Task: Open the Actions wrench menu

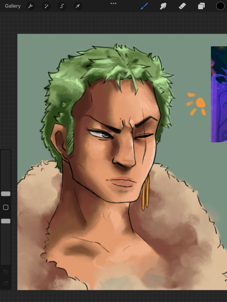Action: (x=30, y=6)
